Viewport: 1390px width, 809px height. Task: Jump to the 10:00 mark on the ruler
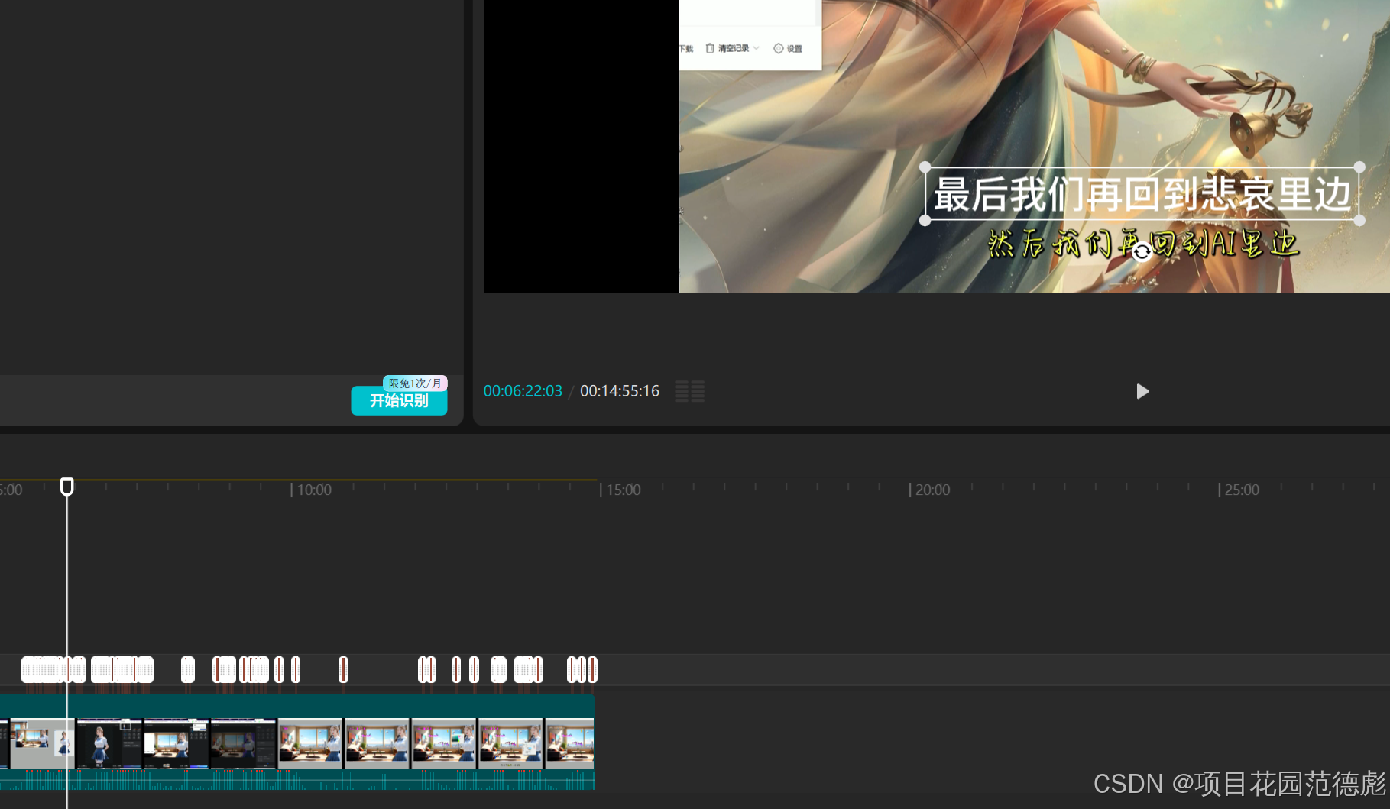pos(314,490)
